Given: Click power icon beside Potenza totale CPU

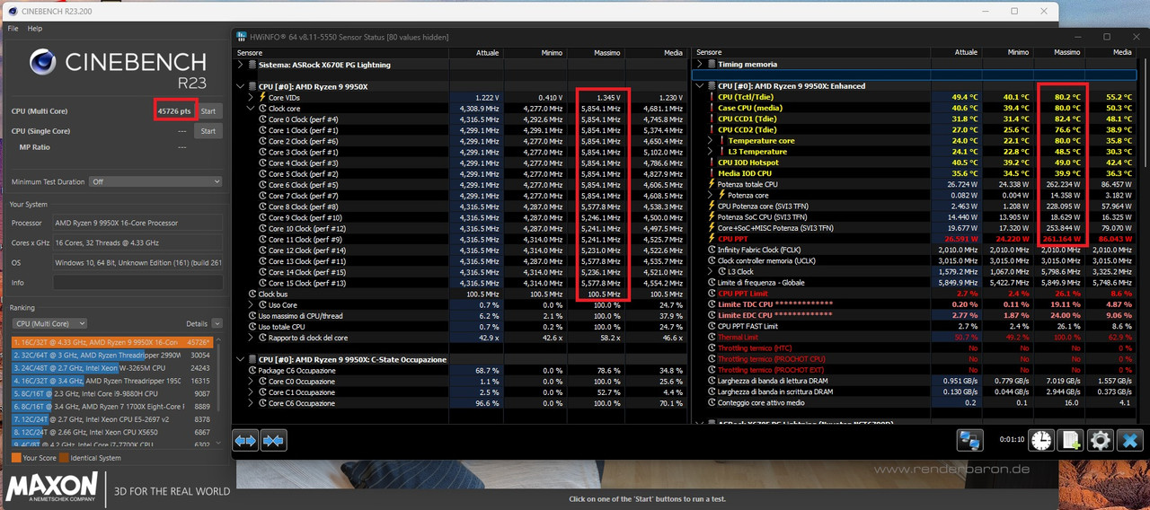Looking at the screenshot, I should click(712, 184).
